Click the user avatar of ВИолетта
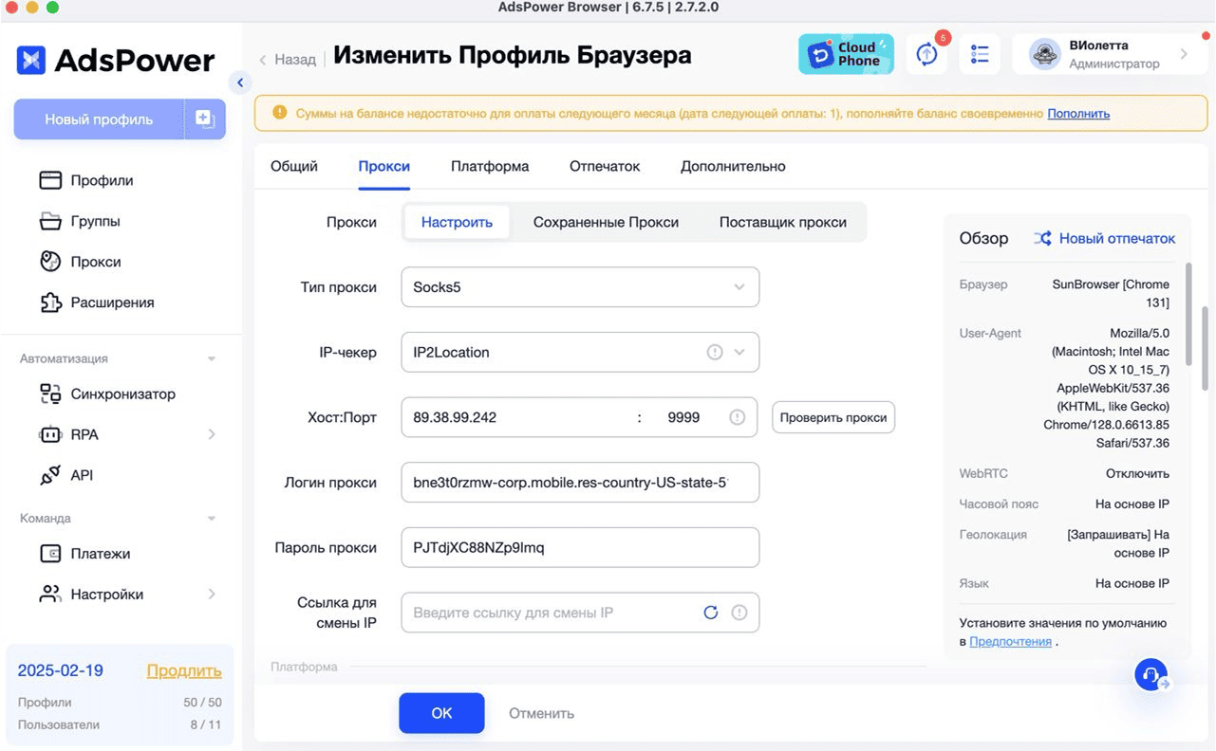The height and width of the screenshot is (751, 1216). 1045,54
